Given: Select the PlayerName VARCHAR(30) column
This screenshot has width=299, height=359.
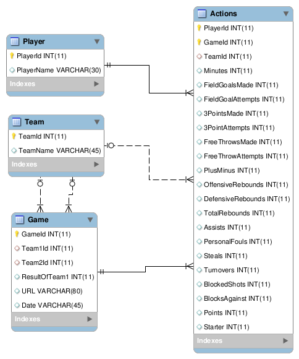Looking at the screenshot, I should (x=56, y=70).
